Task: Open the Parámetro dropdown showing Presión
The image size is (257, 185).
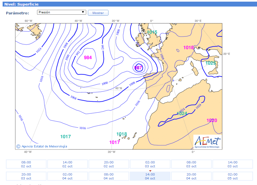Action: coord(62,12)
